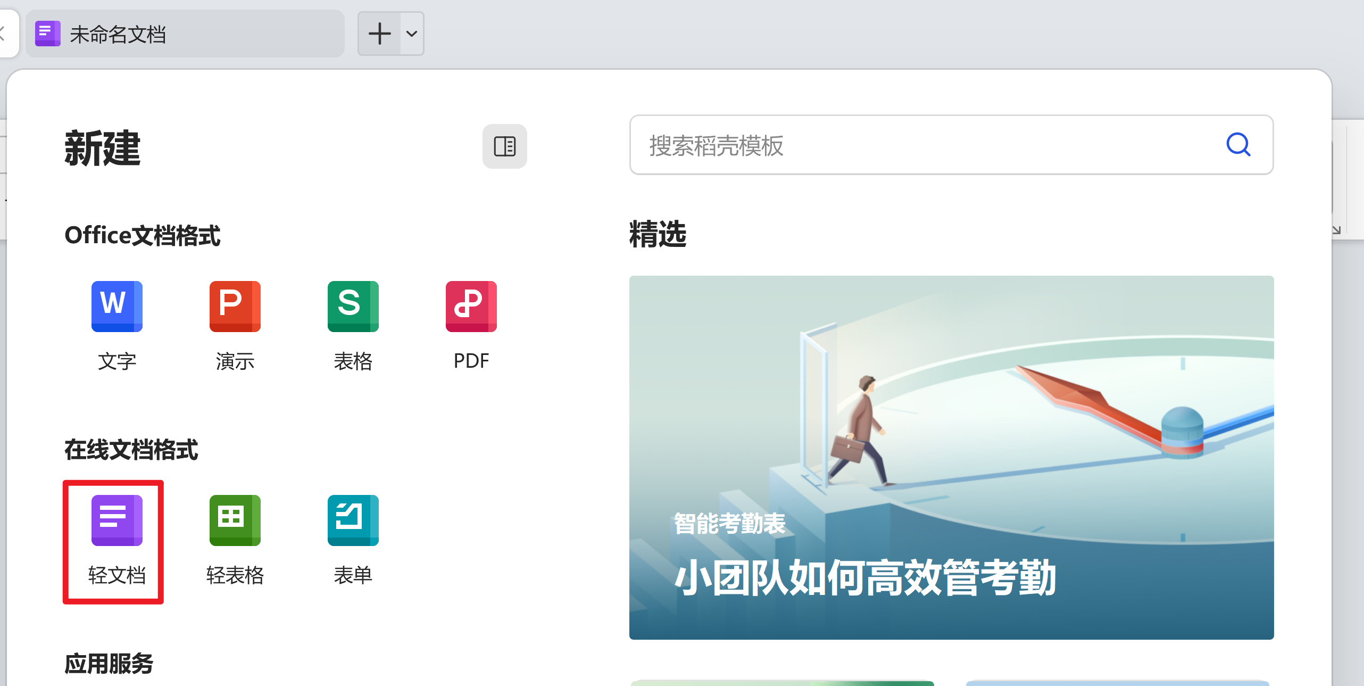The image size is (1364, 686).
Task: Open the blue template thumbnail at bottom
Action: 1117,682
